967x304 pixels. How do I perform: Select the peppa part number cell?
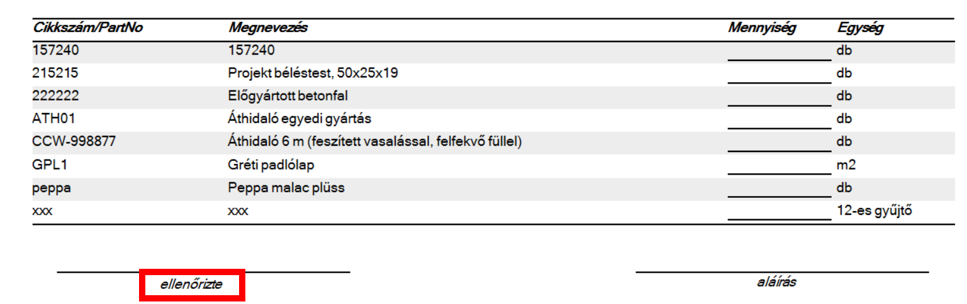click(x=48, y=188)
